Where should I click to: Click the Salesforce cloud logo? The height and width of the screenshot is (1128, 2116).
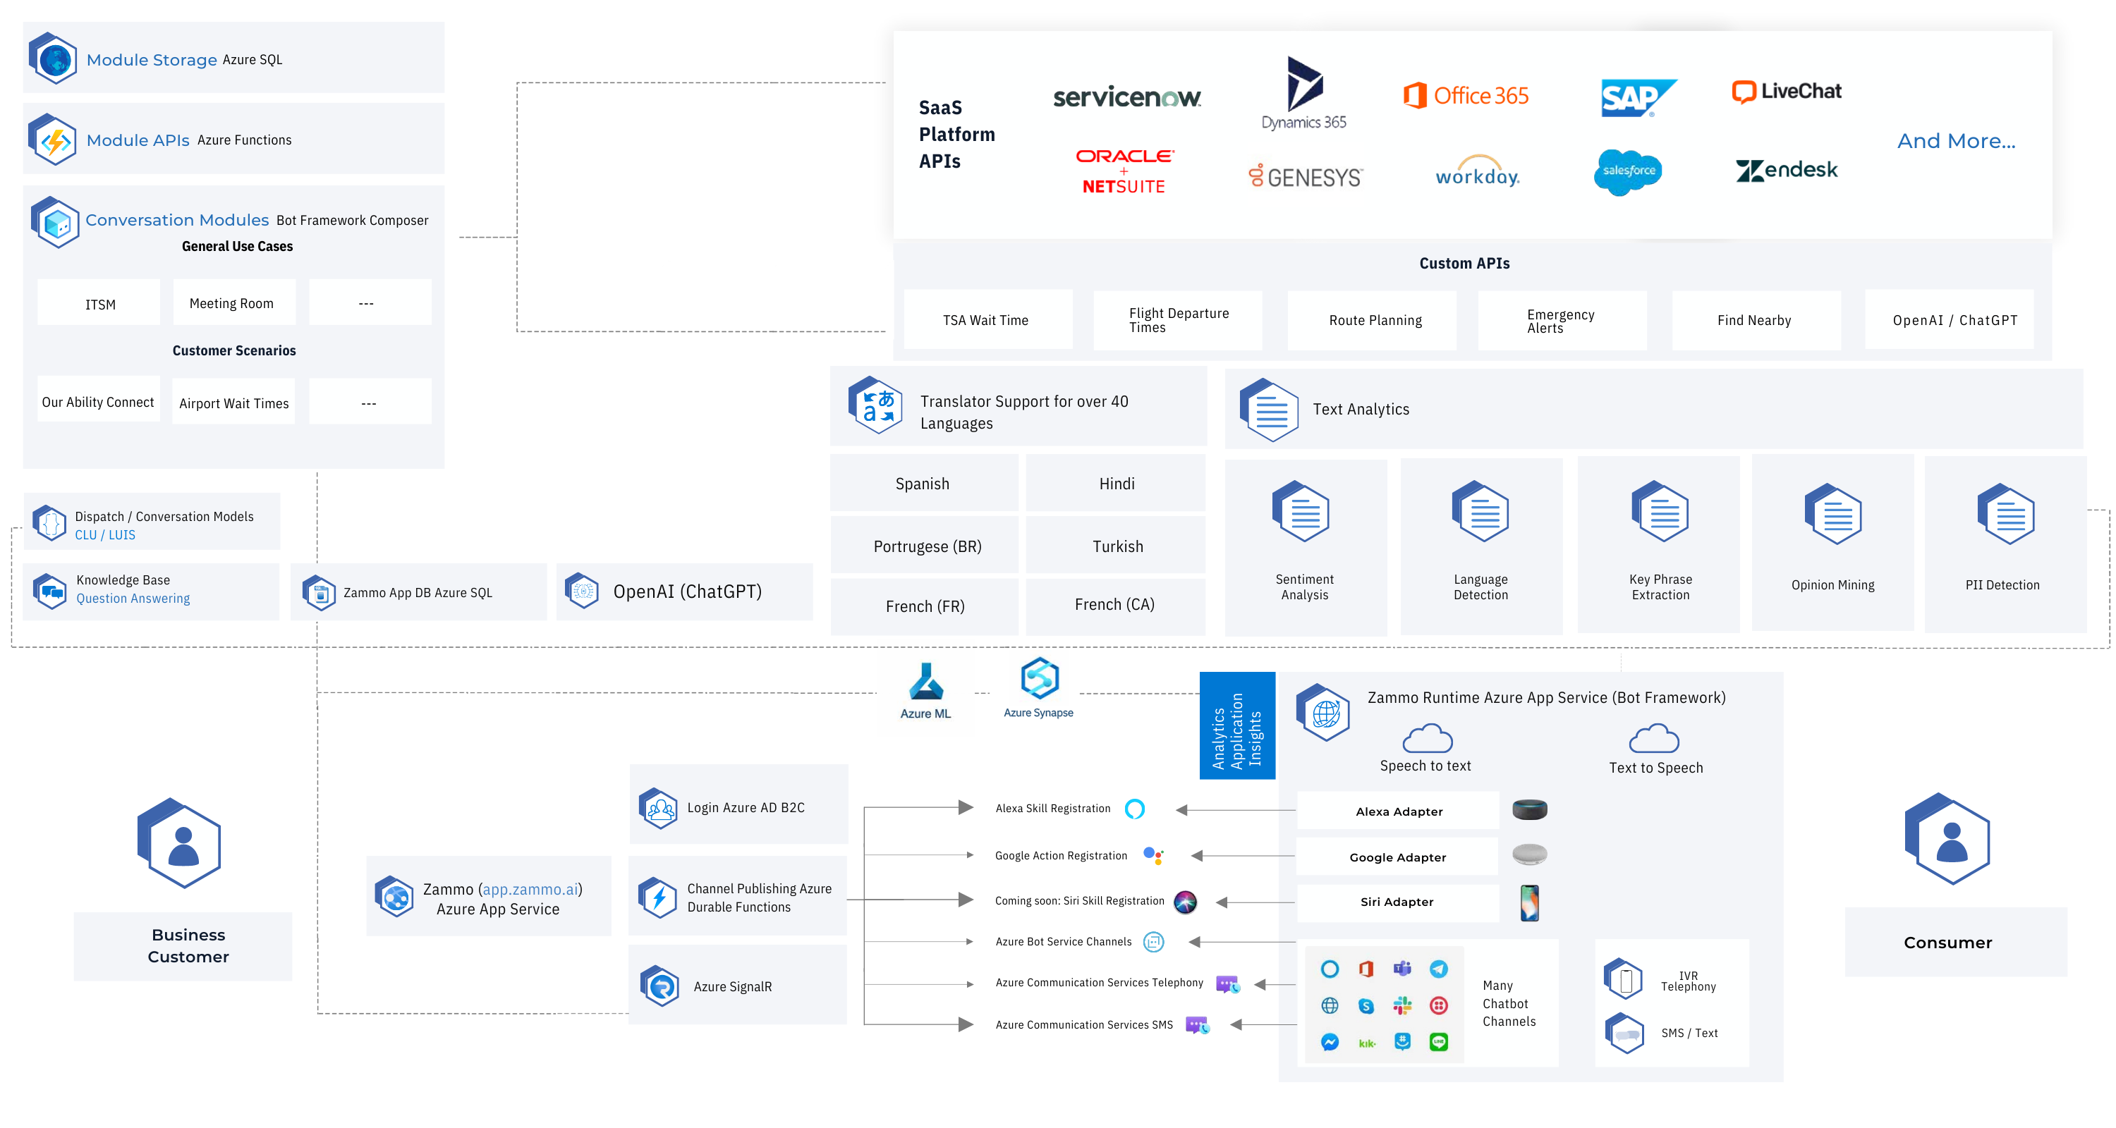click(x=1628, y=171)
